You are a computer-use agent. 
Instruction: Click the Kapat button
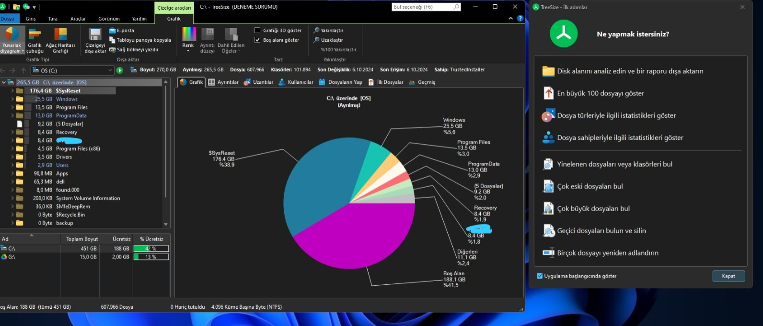coord(728,276)
